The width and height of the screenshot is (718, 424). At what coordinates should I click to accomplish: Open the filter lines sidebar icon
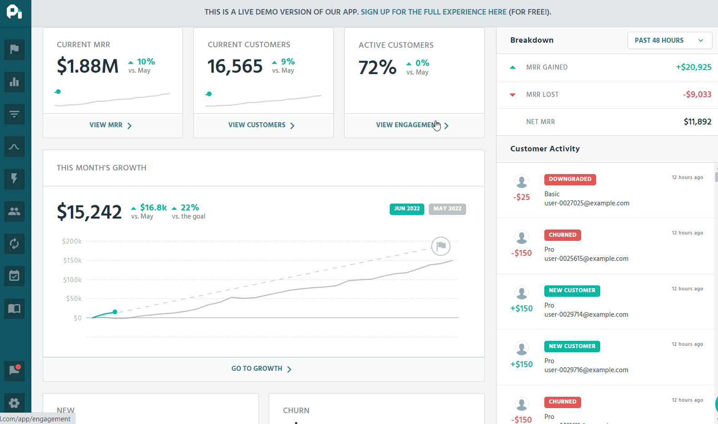14,114
